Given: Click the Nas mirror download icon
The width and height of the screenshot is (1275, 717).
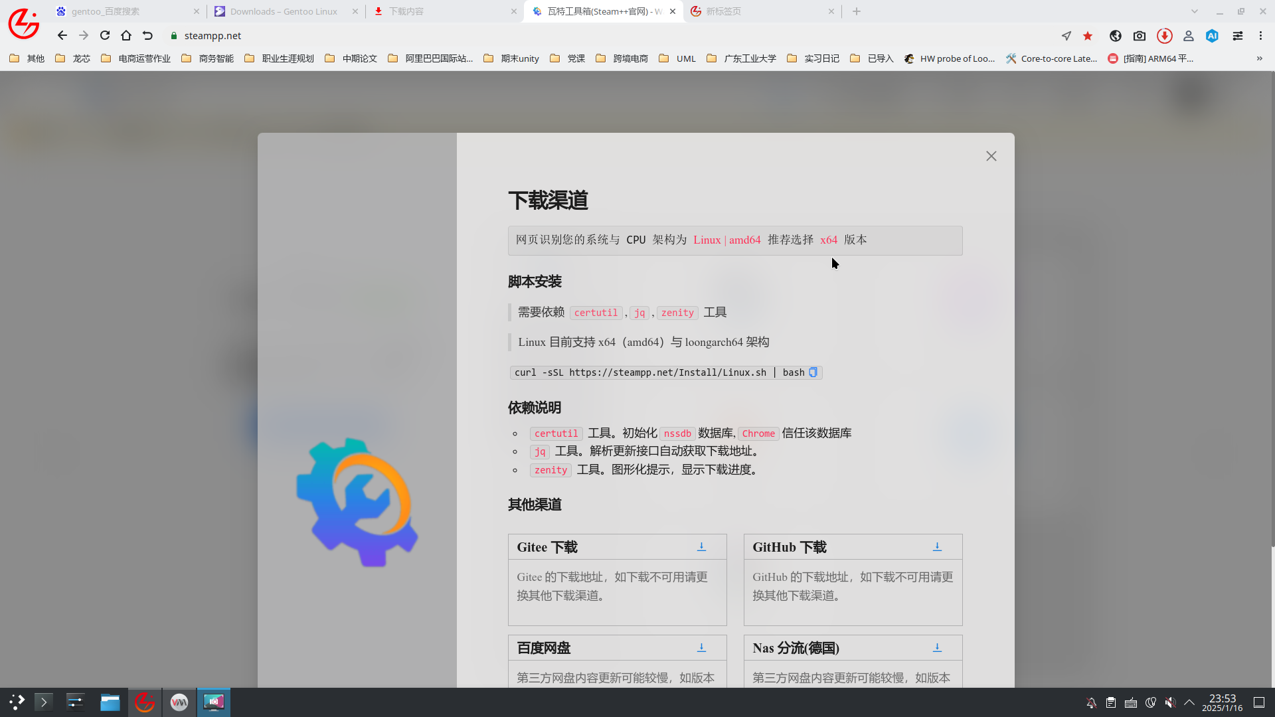Looking at the screenshot, I should click(x=937, y=648).
